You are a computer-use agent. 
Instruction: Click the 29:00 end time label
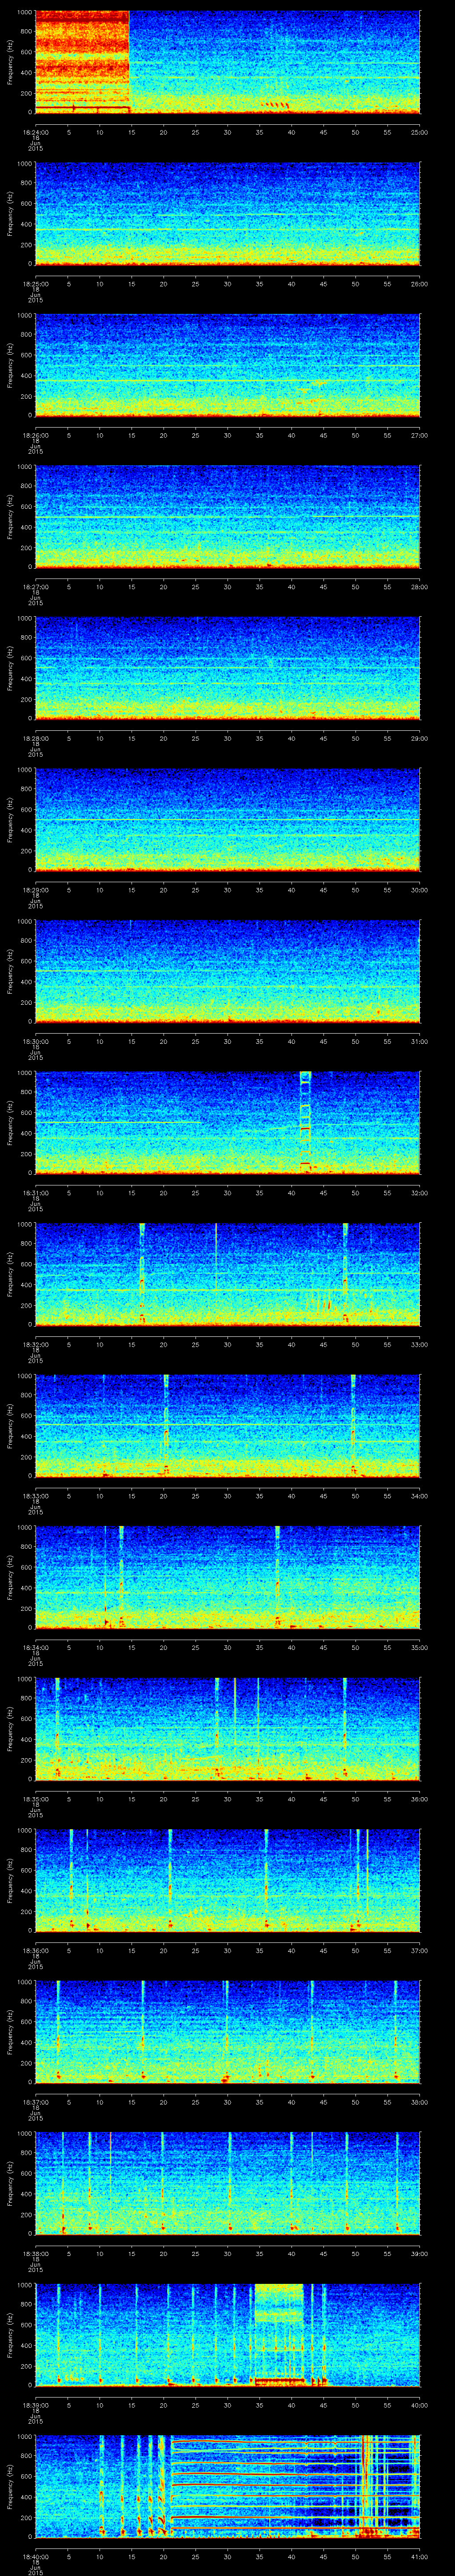[x=419, y=738]
